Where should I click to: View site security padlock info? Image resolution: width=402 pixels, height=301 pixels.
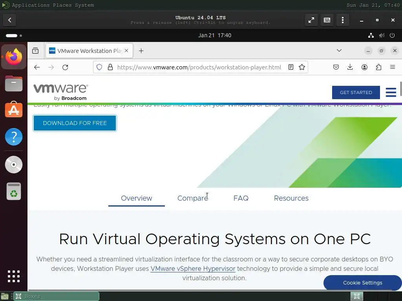(110, 67)
